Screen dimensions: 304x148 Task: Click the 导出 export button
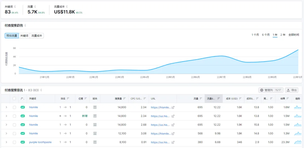292,90
